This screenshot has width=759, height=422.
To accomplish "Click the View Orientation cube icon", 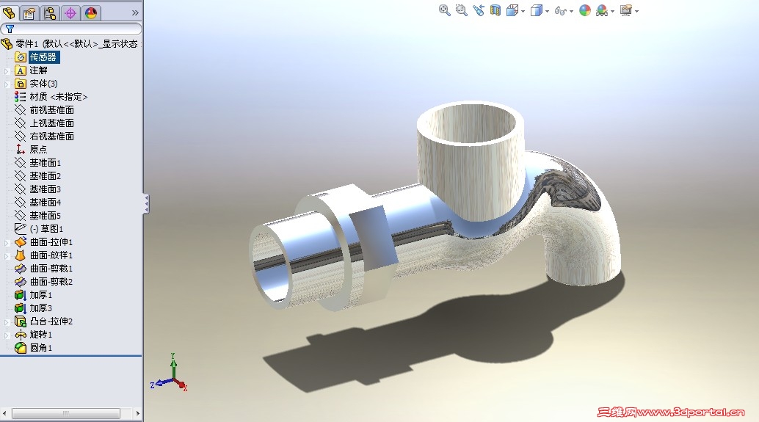I will point(512,10).
